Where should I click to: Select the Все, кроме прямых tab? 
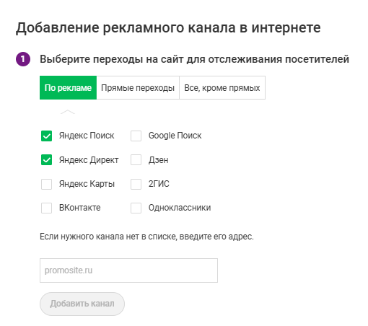coord(222,88)
